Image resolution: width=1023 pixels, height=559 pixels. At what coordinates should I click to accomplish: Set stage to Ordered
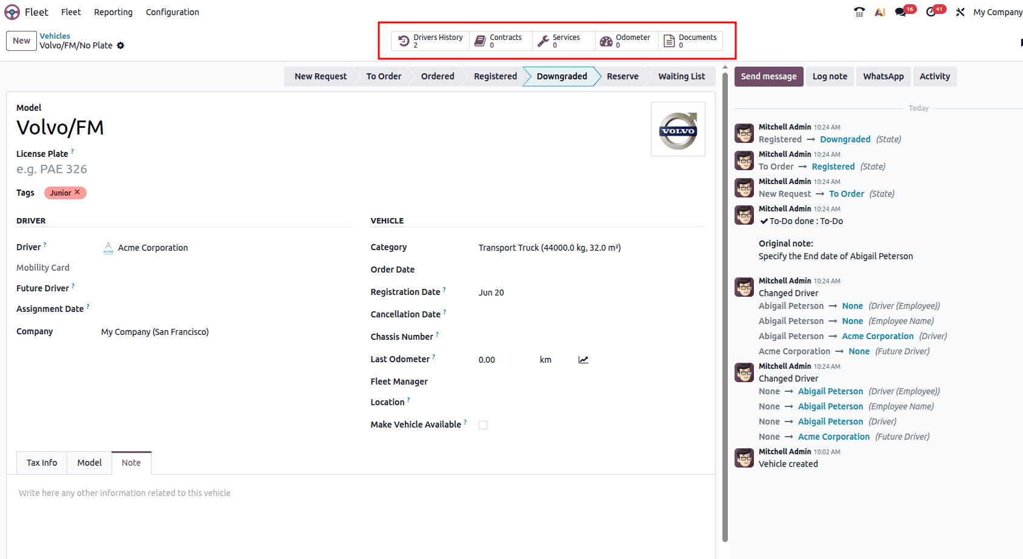438,76
